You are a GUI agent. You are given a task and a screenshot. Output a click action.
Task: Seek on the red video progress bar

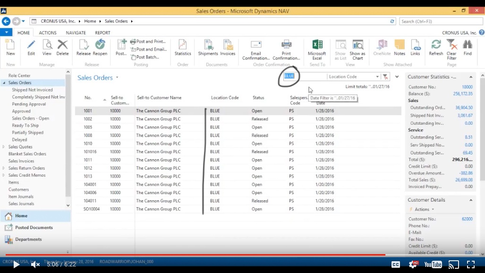point(243,255)
